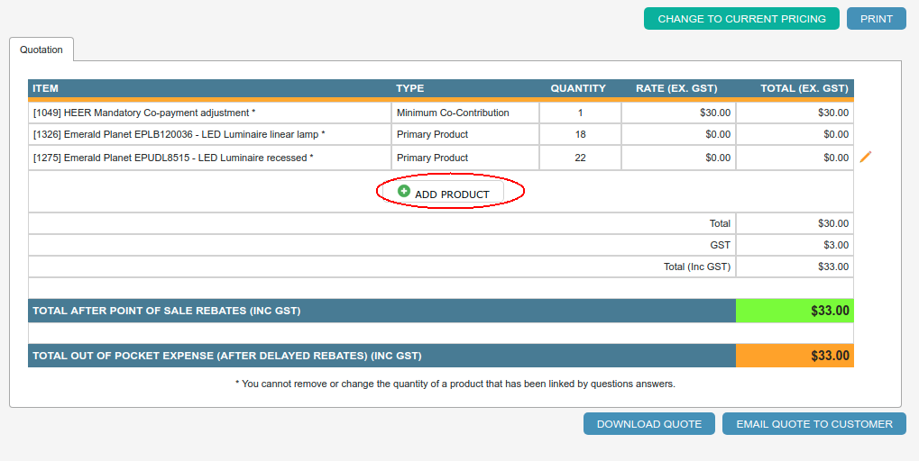Viewport: 919px width, 461px height.
Task: Click the green plus icon on Add Product
Action: coord(404,192)
